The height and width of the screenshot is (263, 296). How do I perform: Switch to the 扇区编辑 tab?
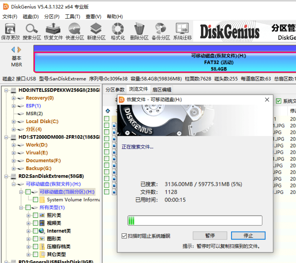tap(162, 90)
